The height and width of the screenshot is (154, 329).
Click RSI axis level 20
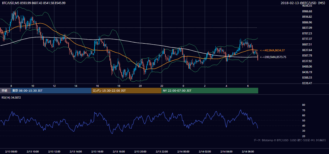[304, 136]
